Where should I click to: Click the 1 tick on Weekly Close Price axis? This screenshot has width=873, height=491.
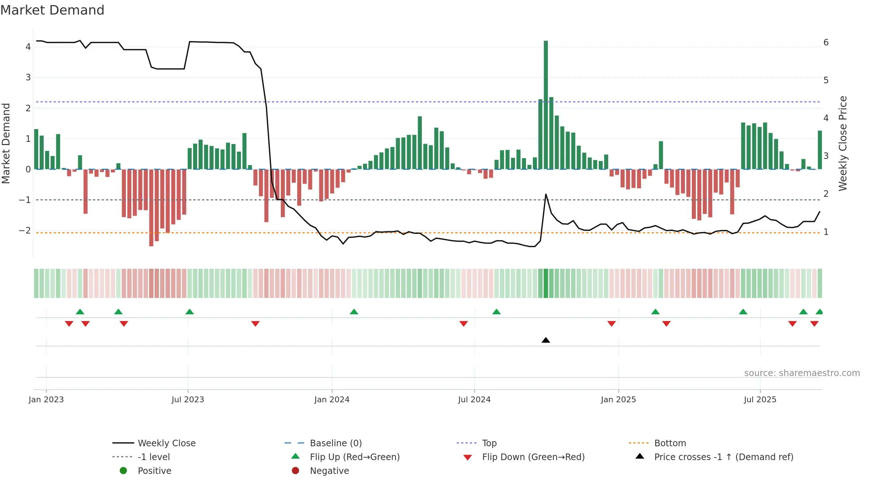826,232
